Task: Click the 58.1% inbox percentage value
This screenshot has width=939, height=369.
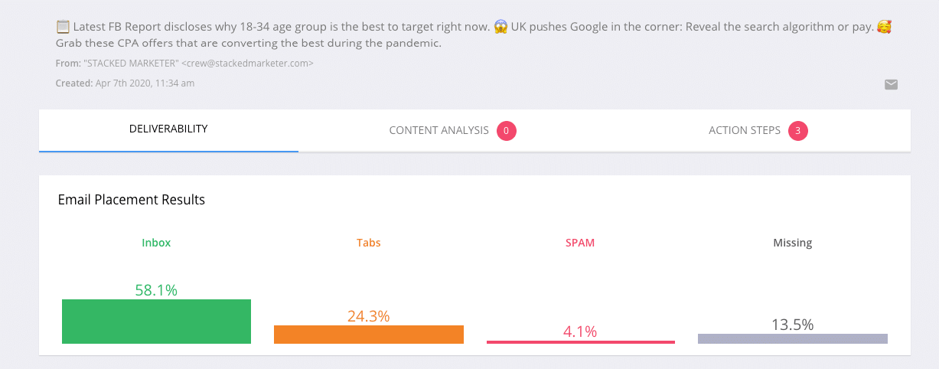Action: pyautogui.click(x=156, y=290)
